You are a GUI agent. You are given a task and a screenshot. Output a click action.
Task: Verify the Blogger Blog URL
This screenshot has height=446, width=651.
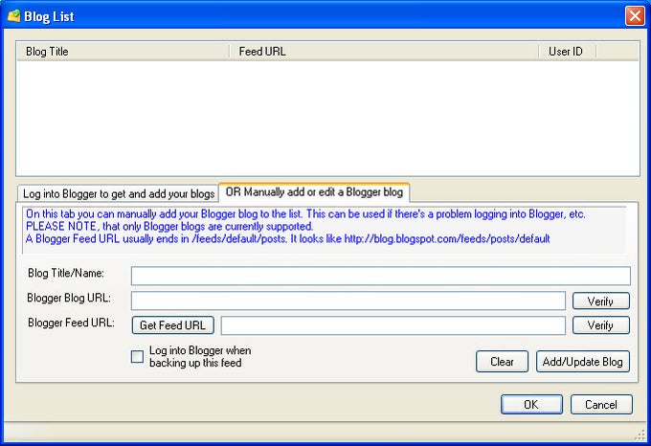601,301
